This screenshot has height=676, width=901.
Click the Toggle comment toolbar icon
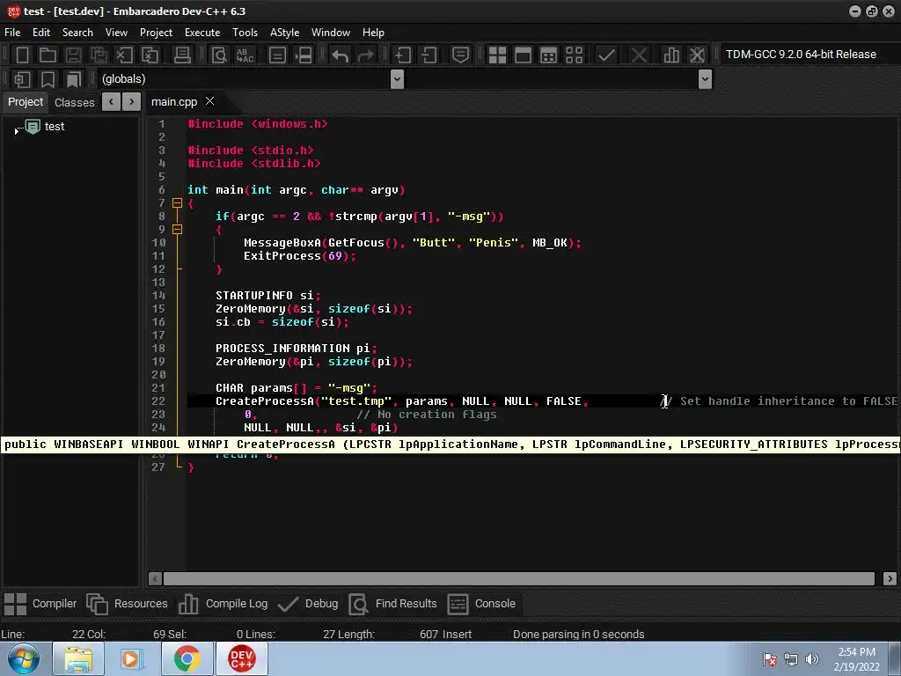click(x=460, y=55)
